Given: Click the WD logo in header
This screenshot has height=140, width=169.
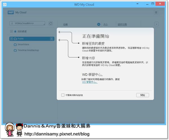Looking at the screenshot, I should coord(11,12).
